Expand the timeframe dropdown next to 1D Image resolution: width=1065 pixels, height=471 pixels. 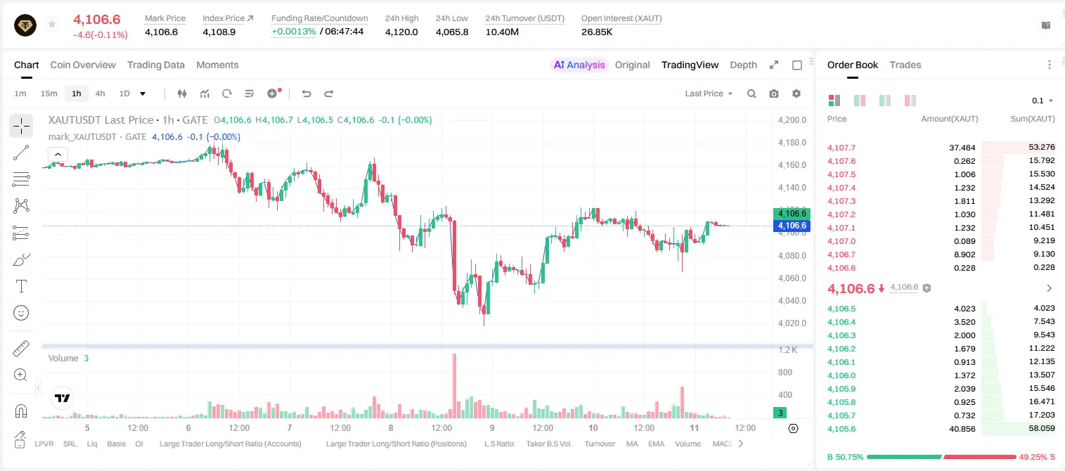(143, 93)
